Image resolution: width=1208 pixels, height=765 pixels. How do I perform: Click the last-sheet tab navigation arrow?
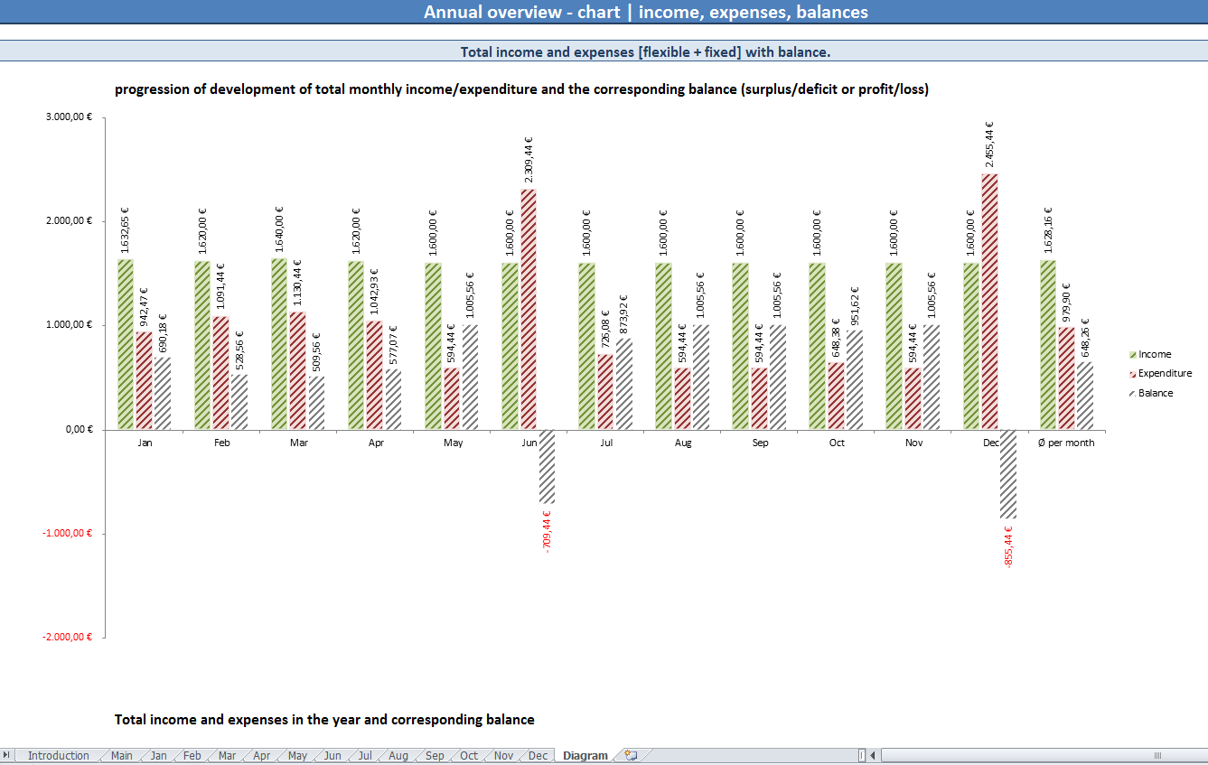click(x=7, y=756)
